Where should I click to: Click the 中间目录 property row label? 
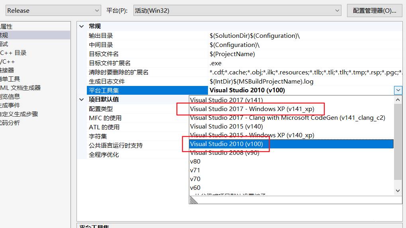tap(101, 45)
